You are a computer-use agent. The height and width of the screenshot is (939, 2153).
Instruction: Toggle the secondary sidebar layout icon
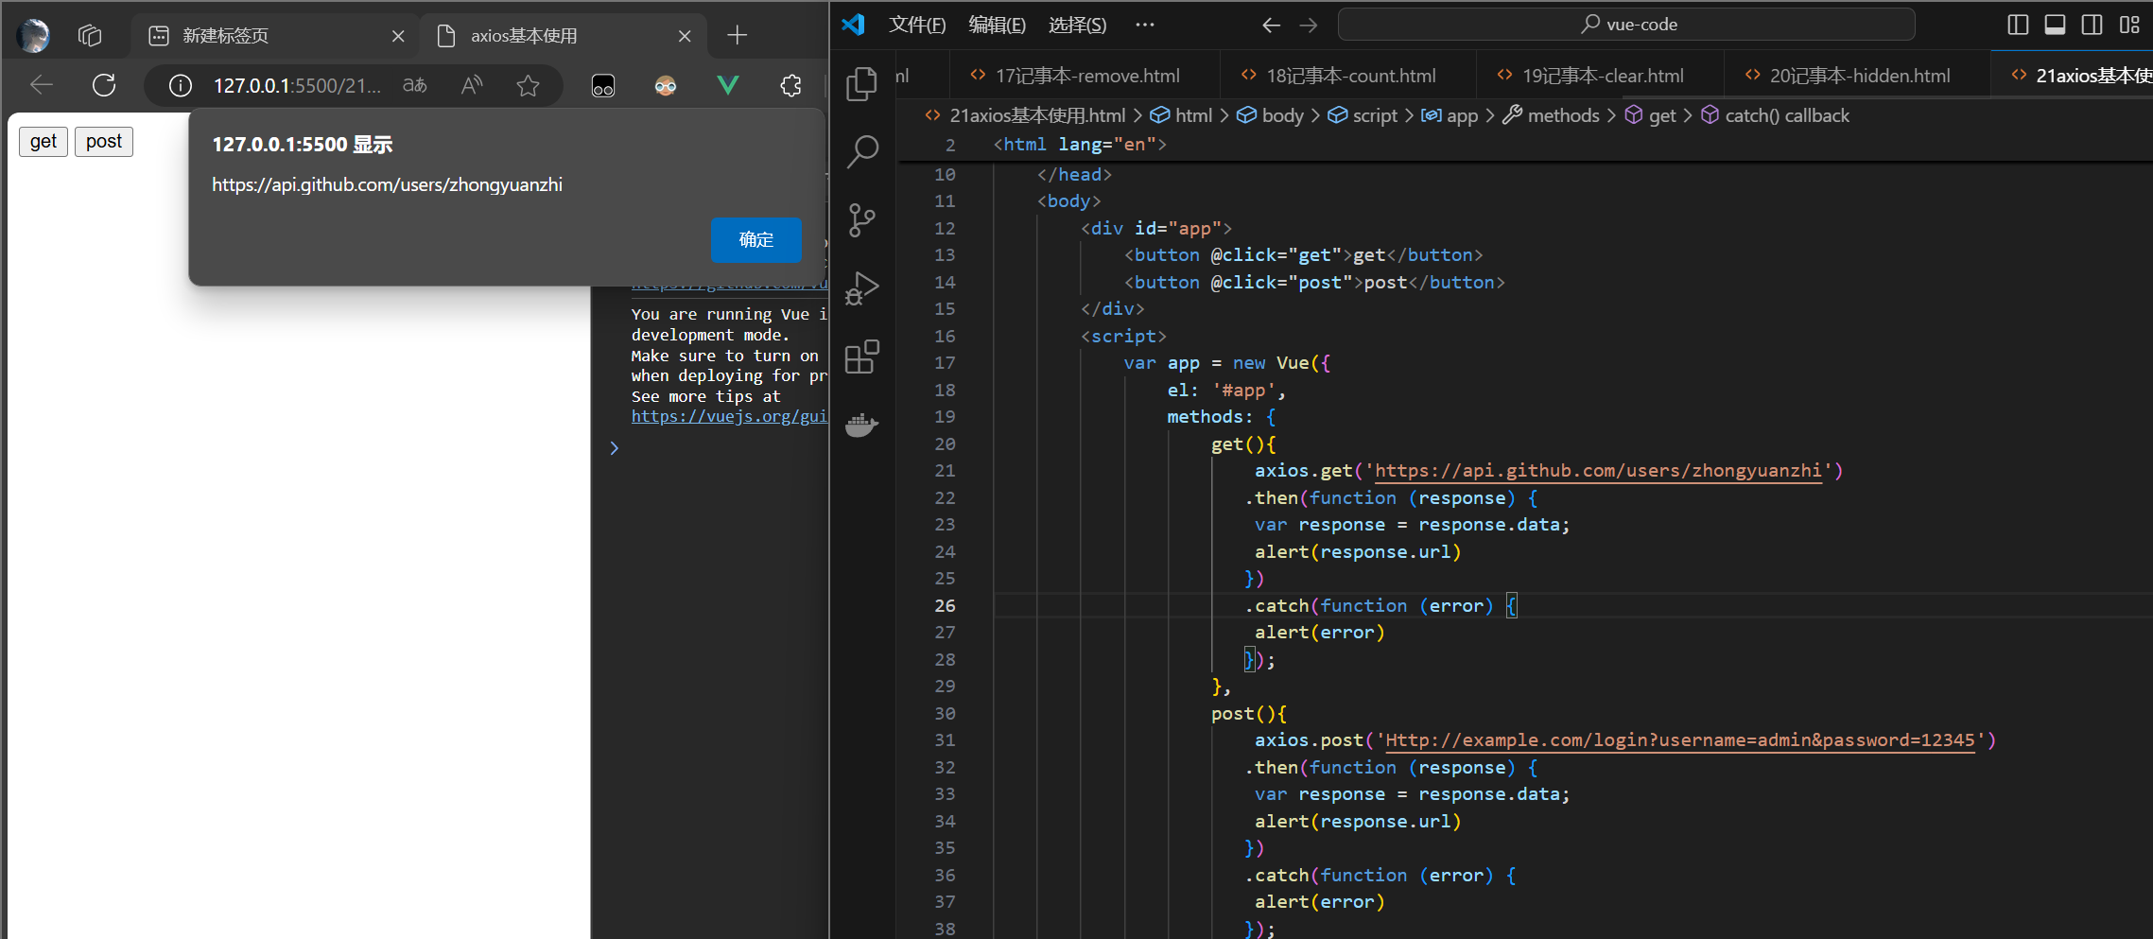pyautogui.click(x=2092, y=25)
